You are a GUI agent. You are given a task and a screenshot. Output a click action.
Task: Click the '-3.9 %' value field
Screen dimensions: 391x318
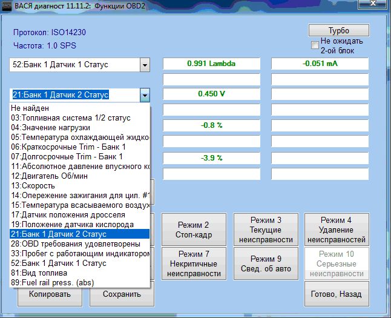tap(211, 158)
